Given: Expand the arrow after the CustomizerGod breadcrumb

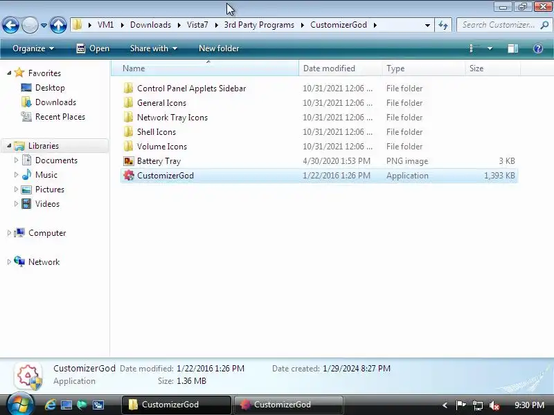Looking at the screenshot, I should 375,25.
